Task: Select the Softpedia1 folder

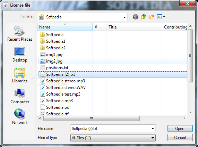Action: (53, 41)
